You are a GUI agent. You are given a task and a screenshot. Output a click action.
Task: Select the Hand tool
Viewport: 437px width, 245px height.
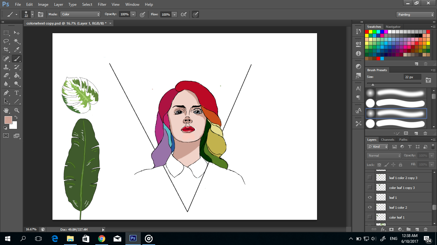pos(6,110)
